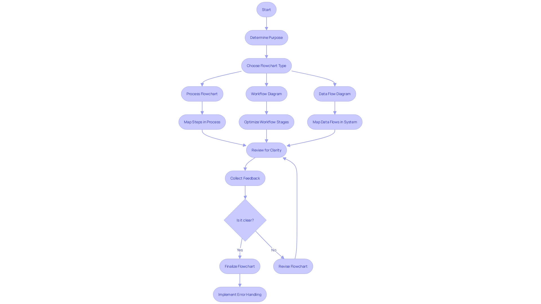Select the Workflow Diagram branch node
Screen dimensions: 541x304
point(266,93)
